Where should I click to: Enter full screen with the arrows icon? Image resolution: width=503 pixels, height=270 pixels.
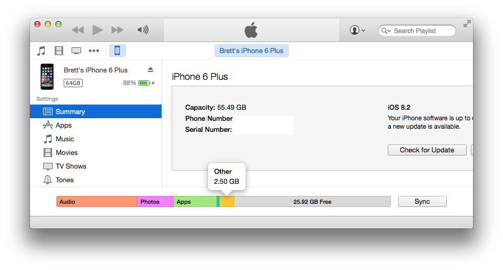click(467, 24)
